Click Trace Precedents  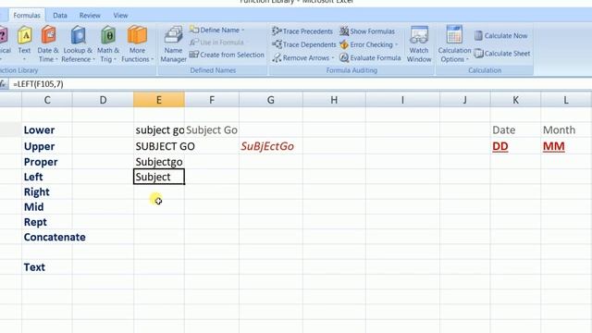point(302,31)
